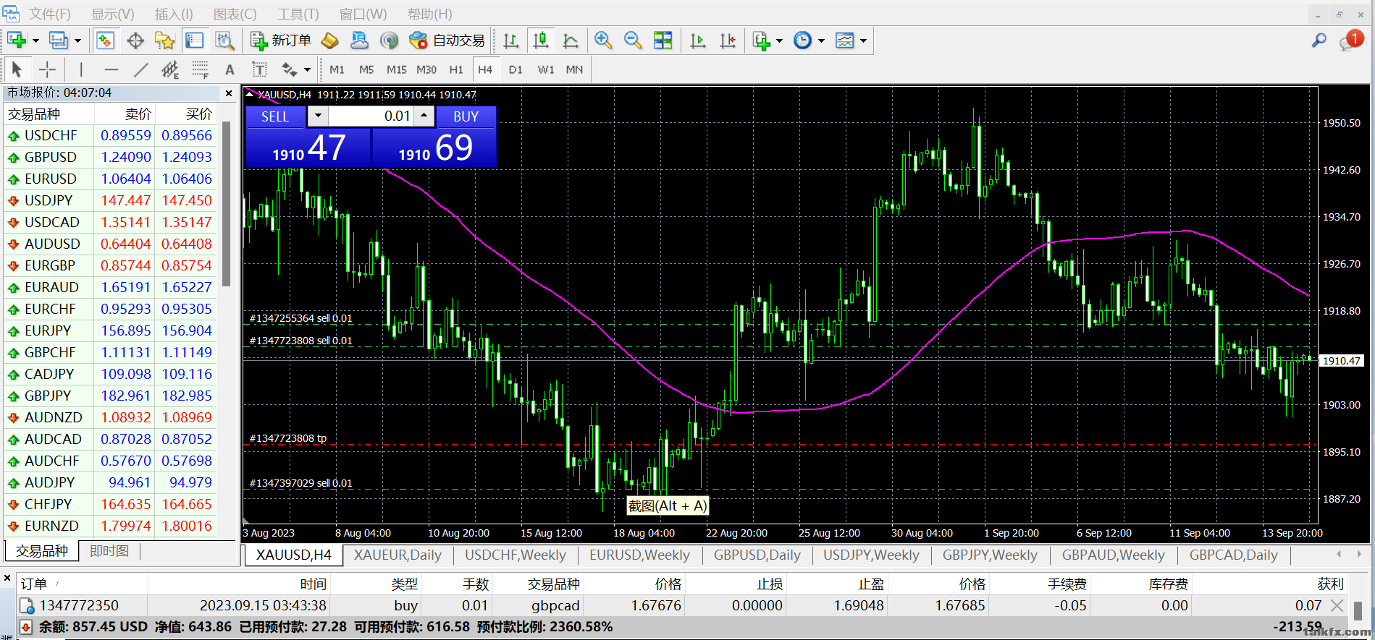Sort by the 获利 column header
1375x640 pixels.
tap(1330, 584)
